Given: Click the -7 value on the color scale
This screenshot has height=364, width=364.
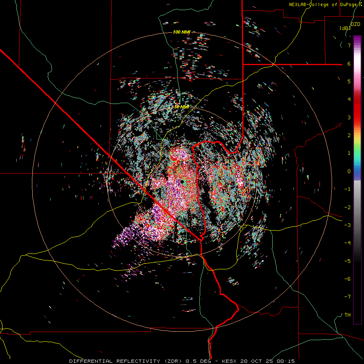Looking at the screenshot, I should [347, 297].
